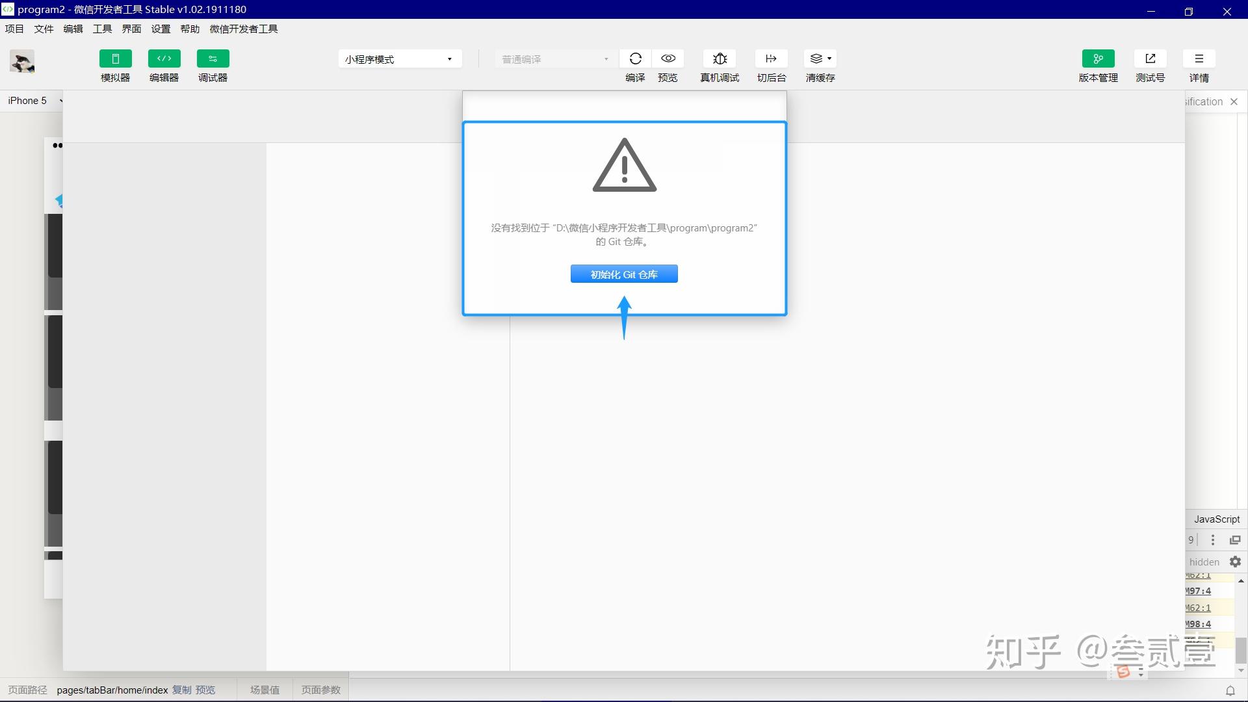Click the M97:4 console source link
The width and height of the screenshot is (1248, 702).
click(x=1198, y=591)
